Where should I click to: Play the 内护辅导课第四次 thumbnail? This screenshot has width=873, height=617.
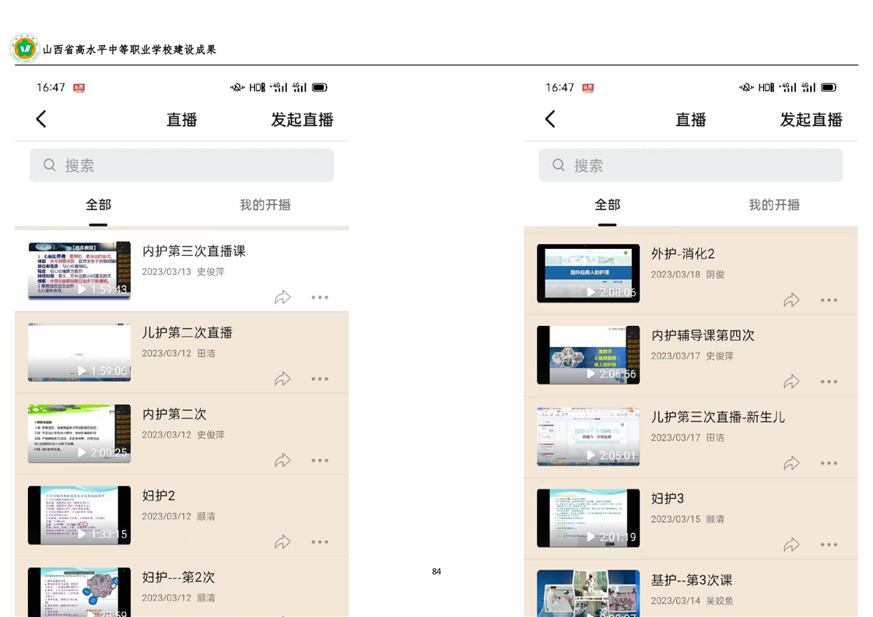click(588, 355)
